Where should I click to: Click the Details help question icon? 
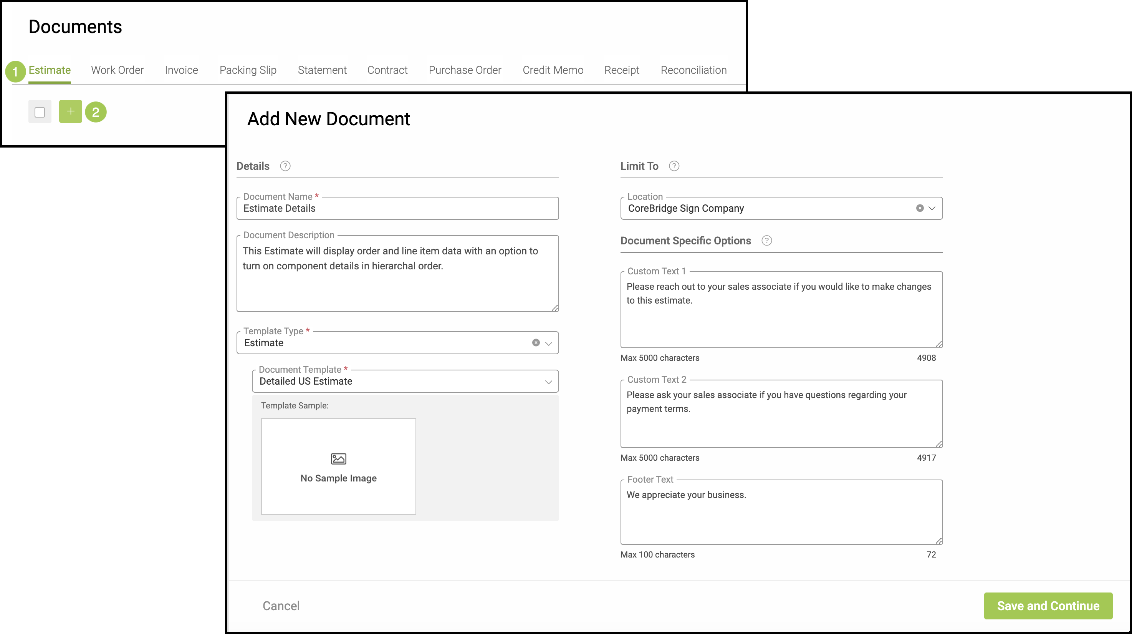(285, 166)
